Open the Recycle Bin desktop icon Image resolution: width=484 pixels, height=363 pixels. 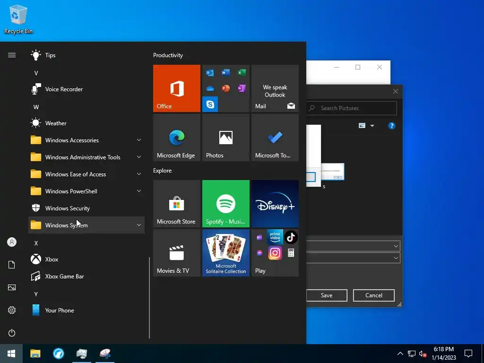coord(18,19)
